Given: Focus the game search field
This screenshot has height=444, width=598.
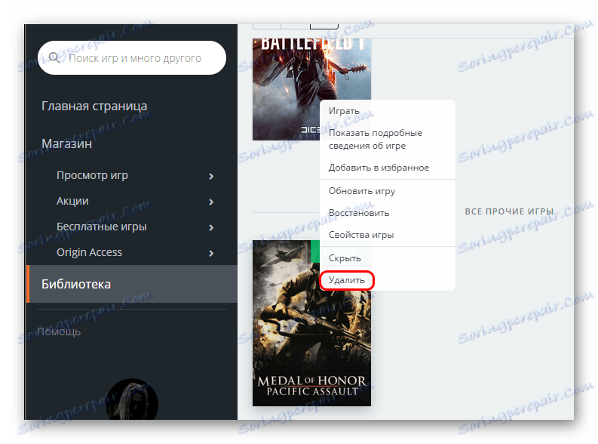Looking at the screenshot, I should pyautogui.click(x=132, y=57).
